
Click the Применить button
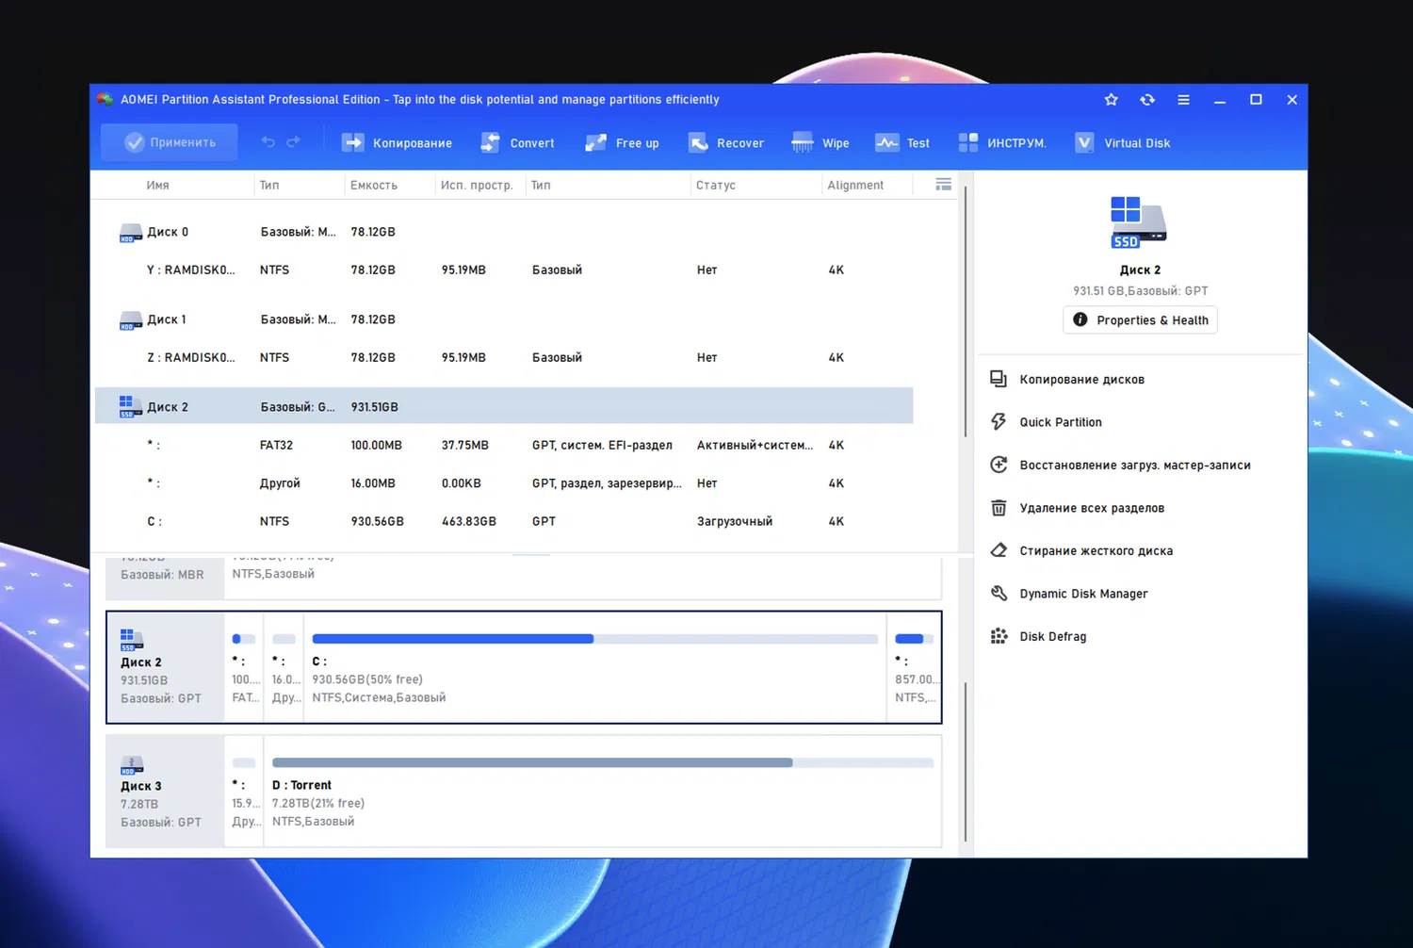pos(169,142)
